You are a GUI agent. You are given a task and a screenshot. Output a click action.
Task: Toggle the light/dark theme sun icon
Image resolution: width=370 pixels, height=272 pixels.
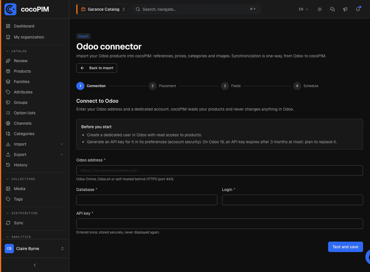pyautogui.click(x=320, y=9)
